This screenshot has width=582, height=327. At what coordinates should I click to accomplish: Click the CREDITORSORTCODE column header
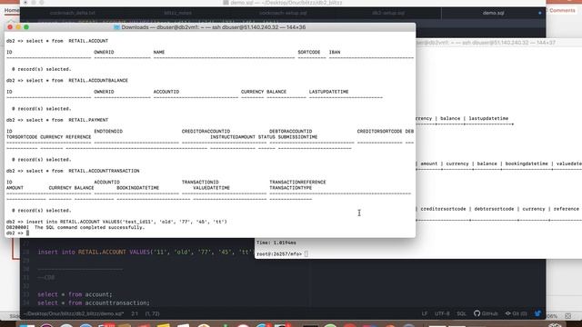coord(379,131)
